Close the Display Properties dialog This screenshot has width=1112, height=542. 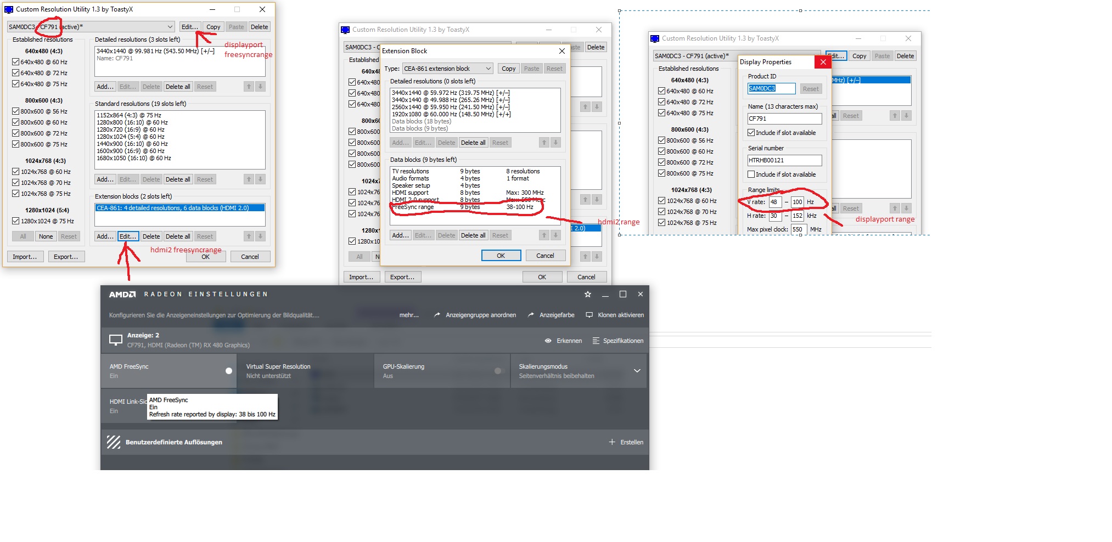(823, 62)
